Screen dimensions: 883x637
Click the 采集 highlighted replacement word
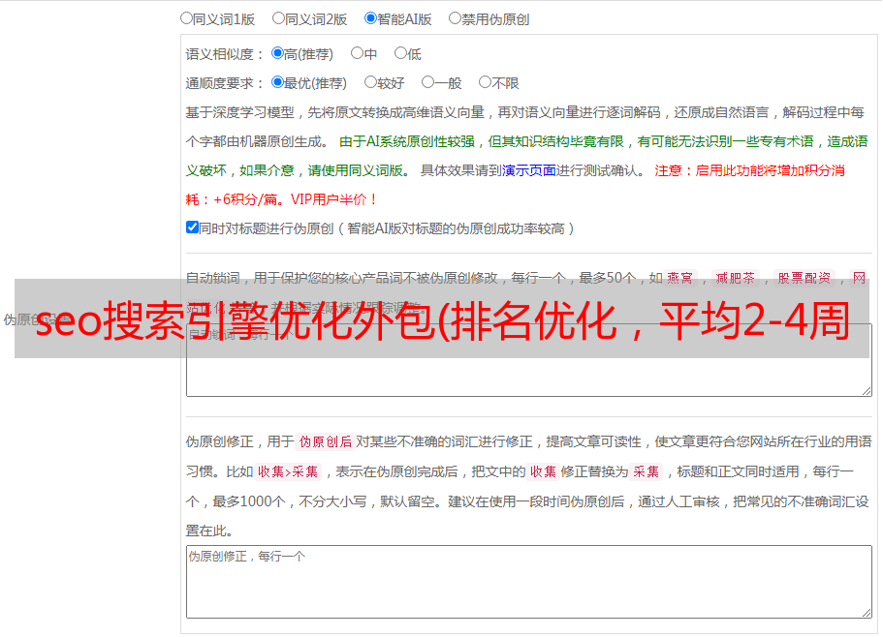(x=646, y=471)
